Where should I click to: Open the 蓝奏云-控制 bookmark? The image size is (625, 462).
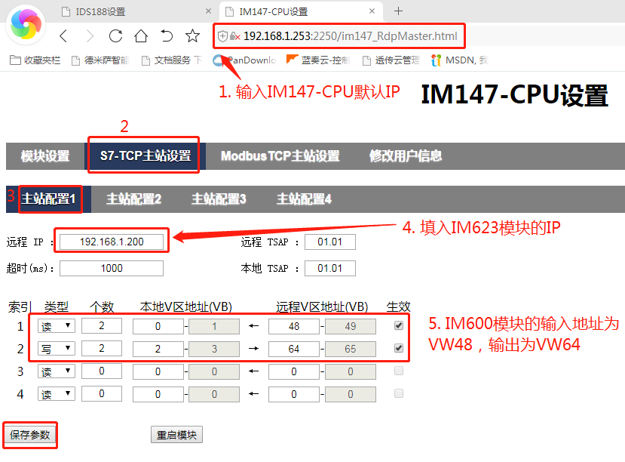pyautogui.click(x=318, y=60)
